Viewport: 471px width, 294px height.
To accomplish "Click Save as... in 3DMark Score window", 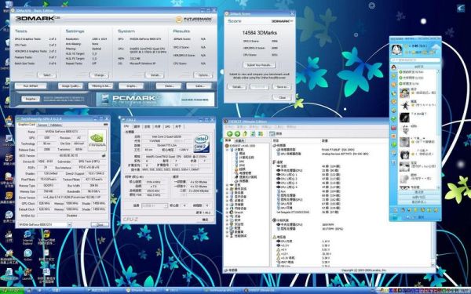I will point(282,87).
